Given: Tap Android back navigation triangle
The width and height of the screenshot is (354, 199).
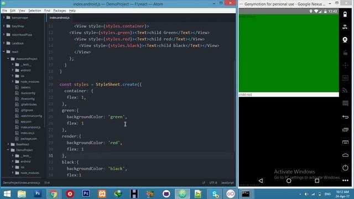Looking at the screenshot, I should tap(261, 181).
